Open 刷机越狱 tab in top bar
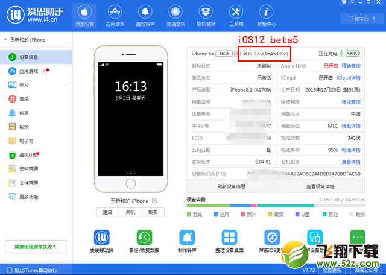This screenshot has height=275, width=386. (206, 16)
